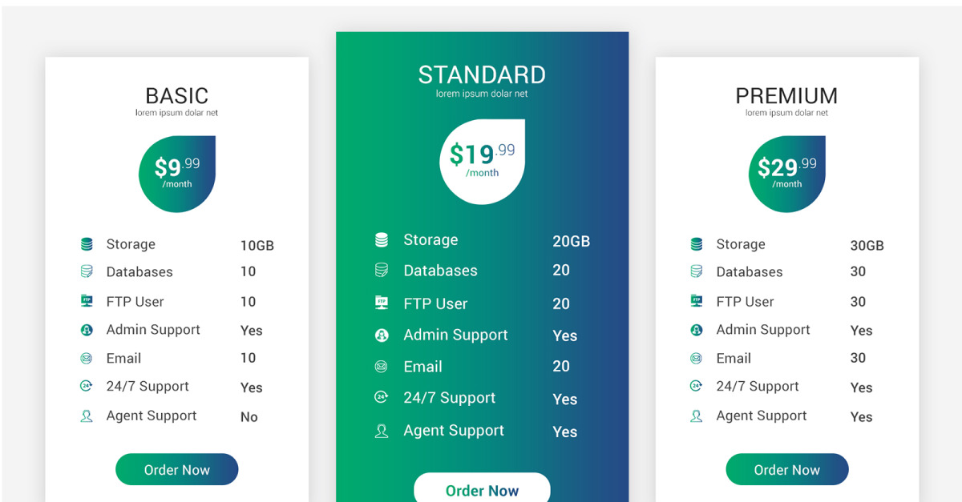The image size is (962, 502).
Task: Select the $29.99 per month price badge
Action: (786, 174)
